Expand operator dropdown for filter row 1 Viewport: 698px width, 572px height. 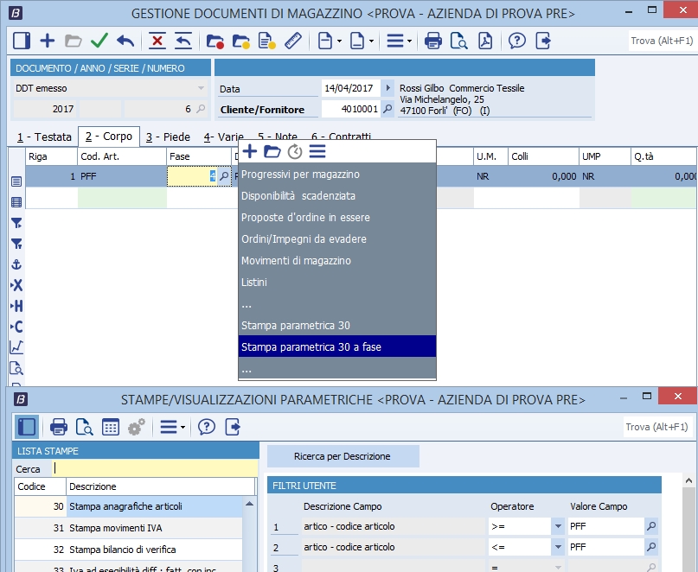tap(556, 526)
